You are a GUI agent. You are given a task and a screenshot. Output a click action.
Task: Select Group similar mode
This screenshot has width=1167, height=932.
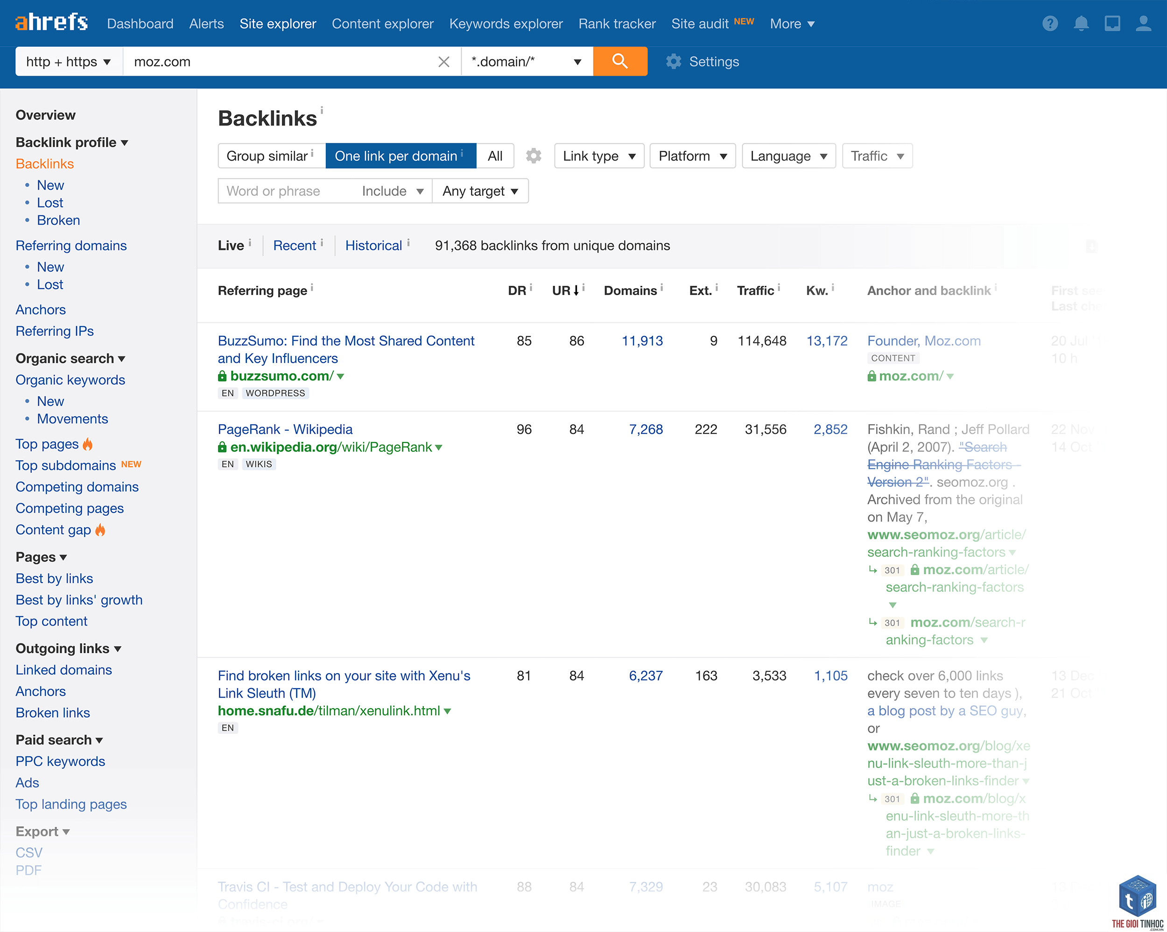coord(272,156)
